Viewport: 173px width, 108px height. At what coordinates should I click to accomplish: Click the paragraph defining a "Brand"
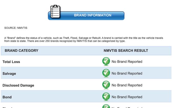[84, 40]
